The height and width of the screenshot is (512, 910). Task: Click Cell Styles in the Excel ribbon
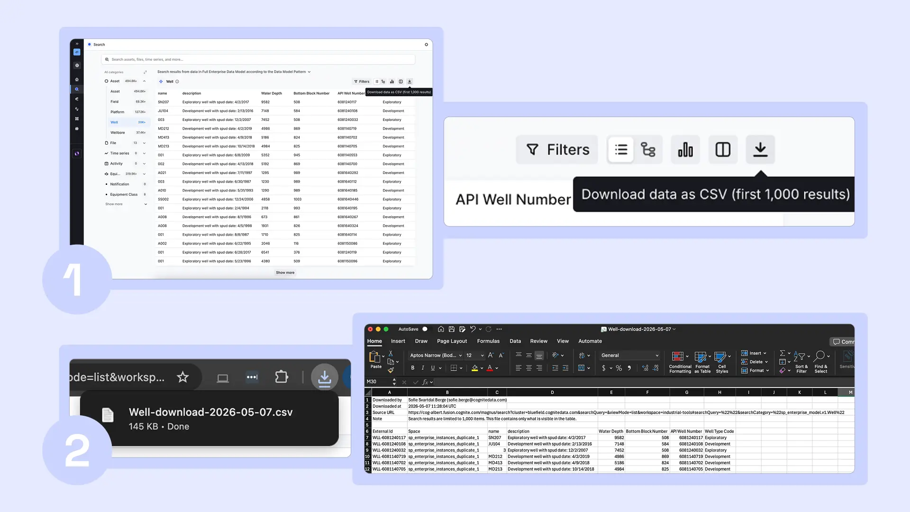tap(722, 363)
